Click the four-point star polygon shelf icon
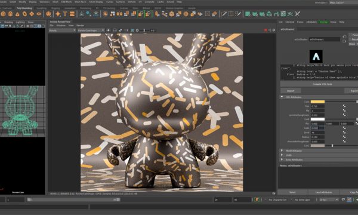 [58, 14]
